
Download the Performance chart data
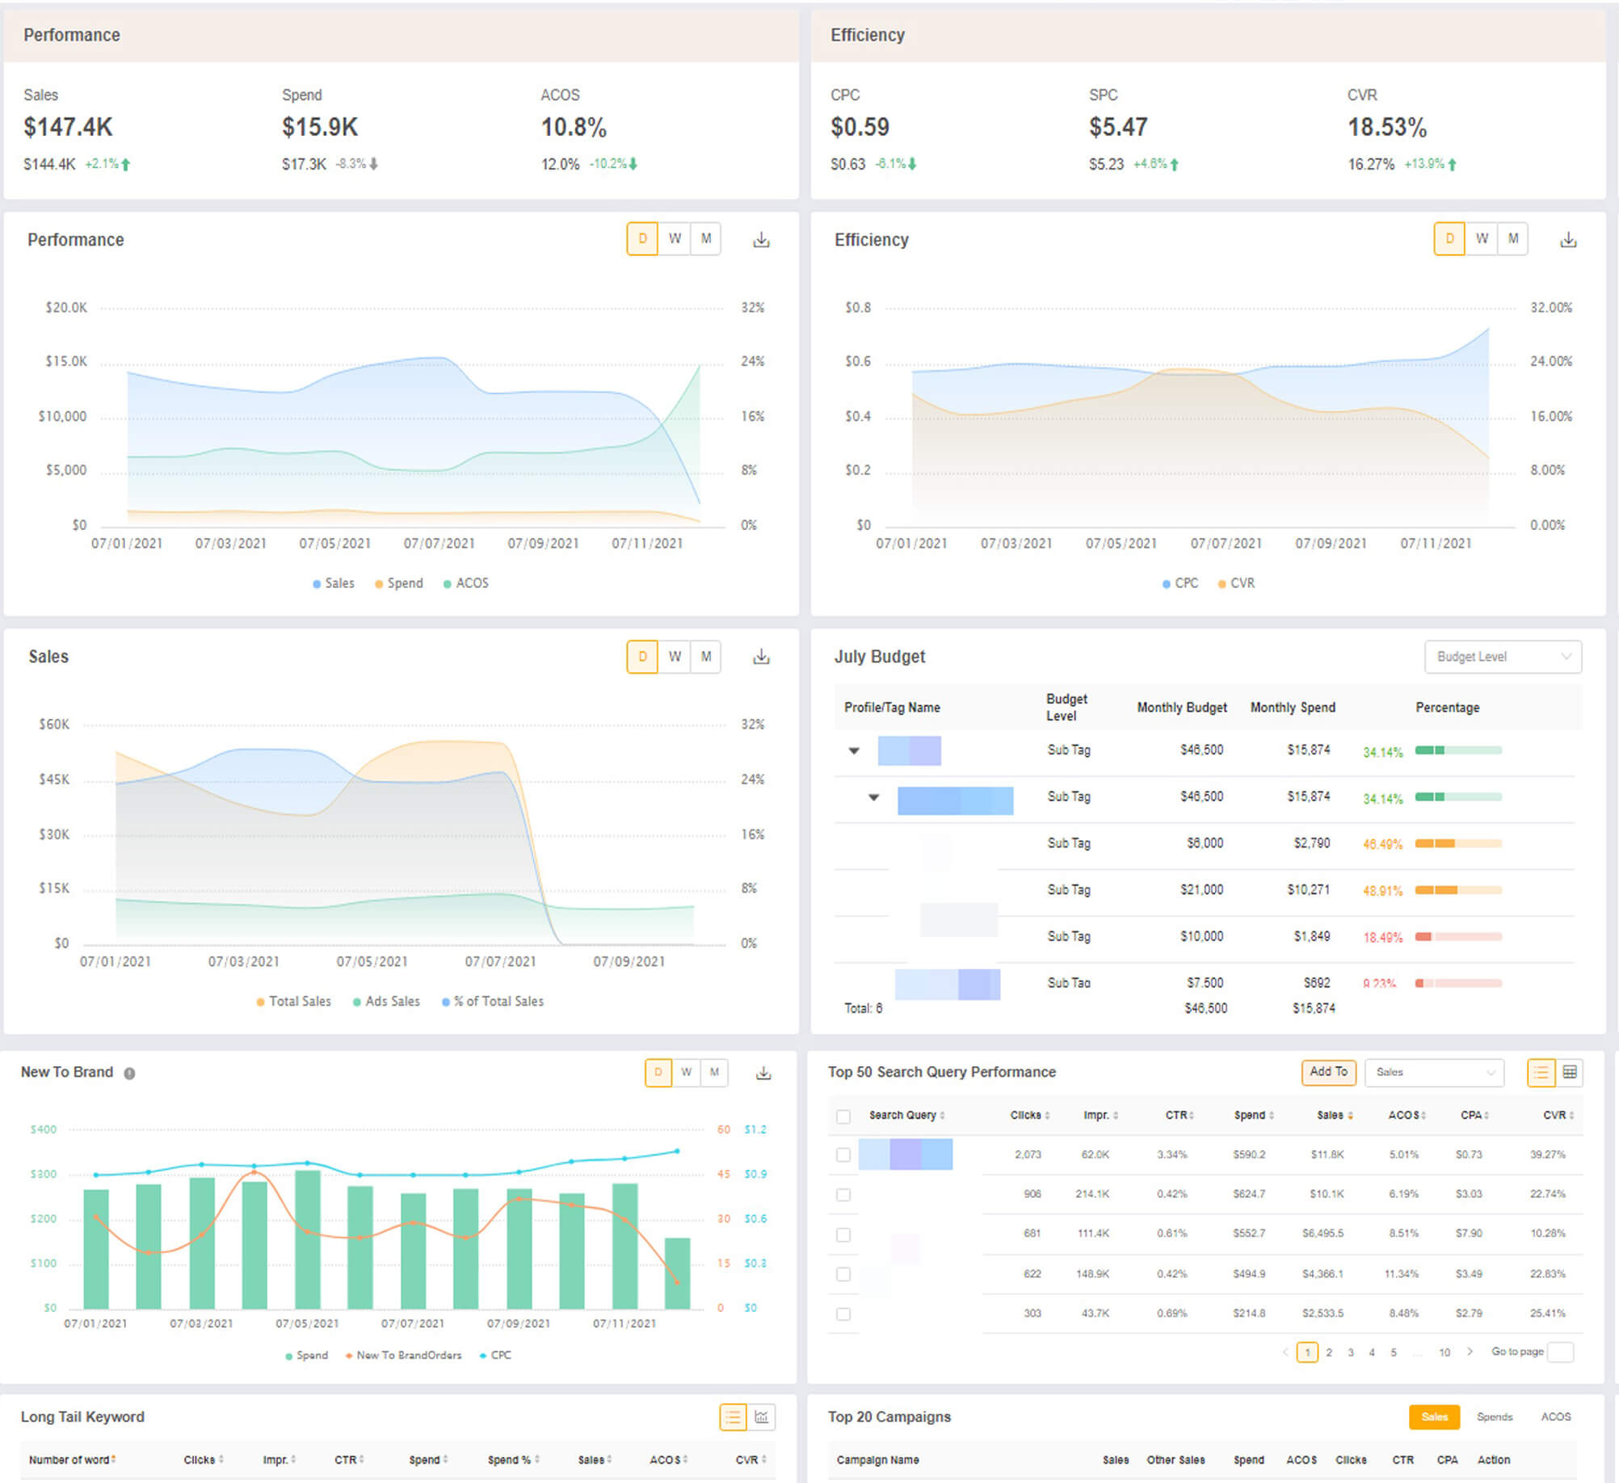pyautogui.click(x=761, y=240)
